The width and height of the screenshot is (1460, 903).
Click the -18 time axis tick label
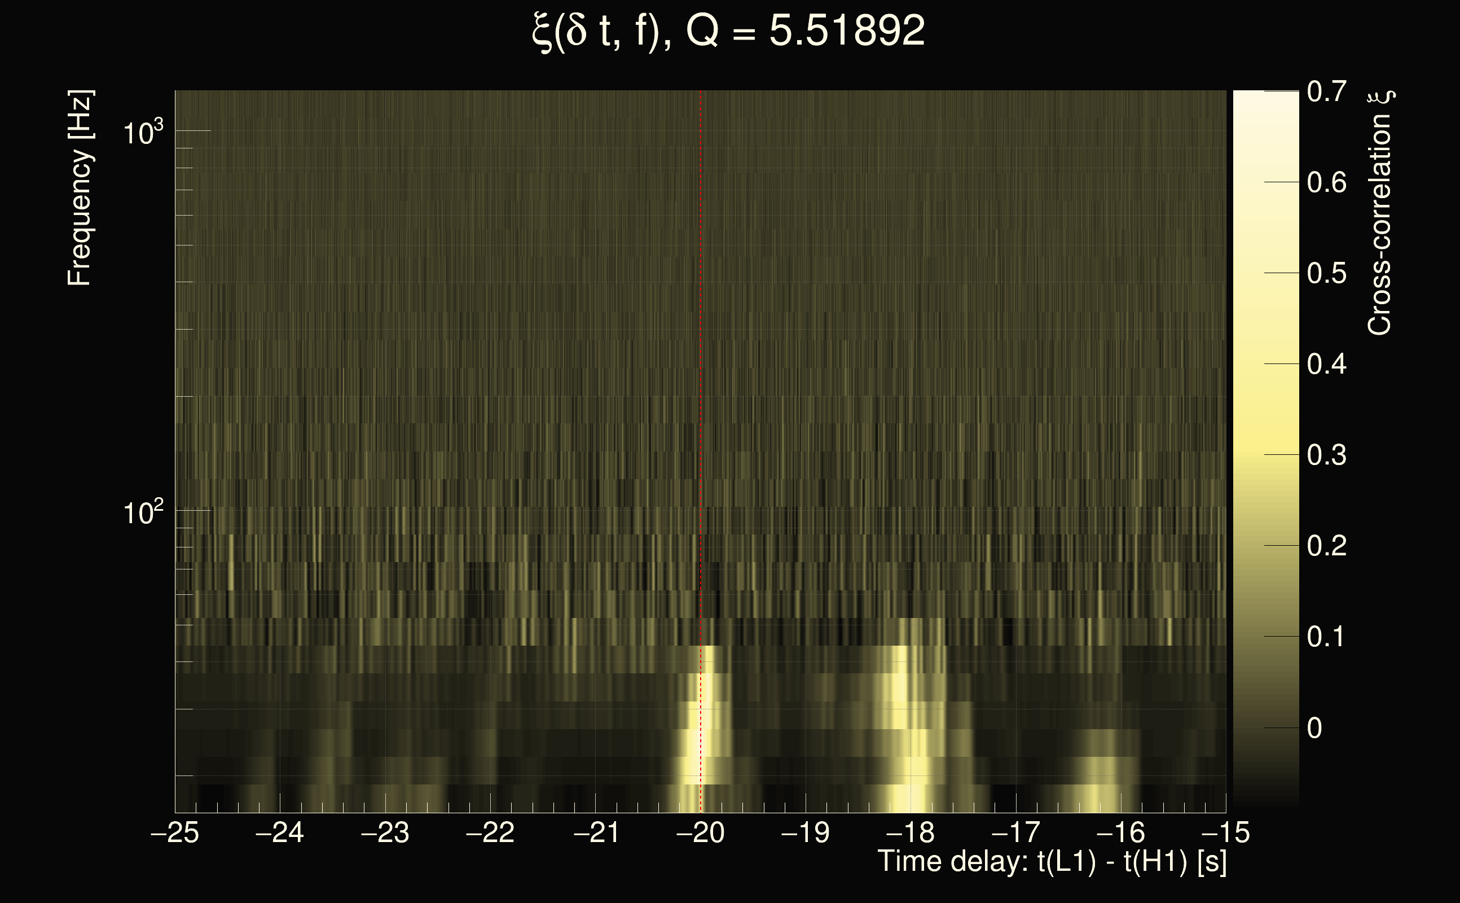pyautogui.click(x=911, y=832)
